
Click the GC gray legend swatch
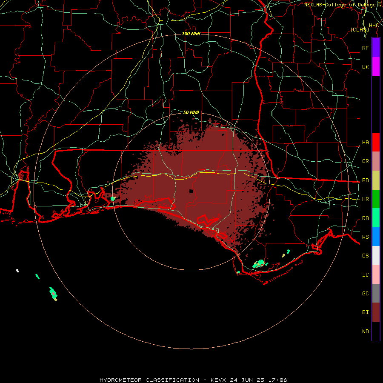tap(376, 293)
